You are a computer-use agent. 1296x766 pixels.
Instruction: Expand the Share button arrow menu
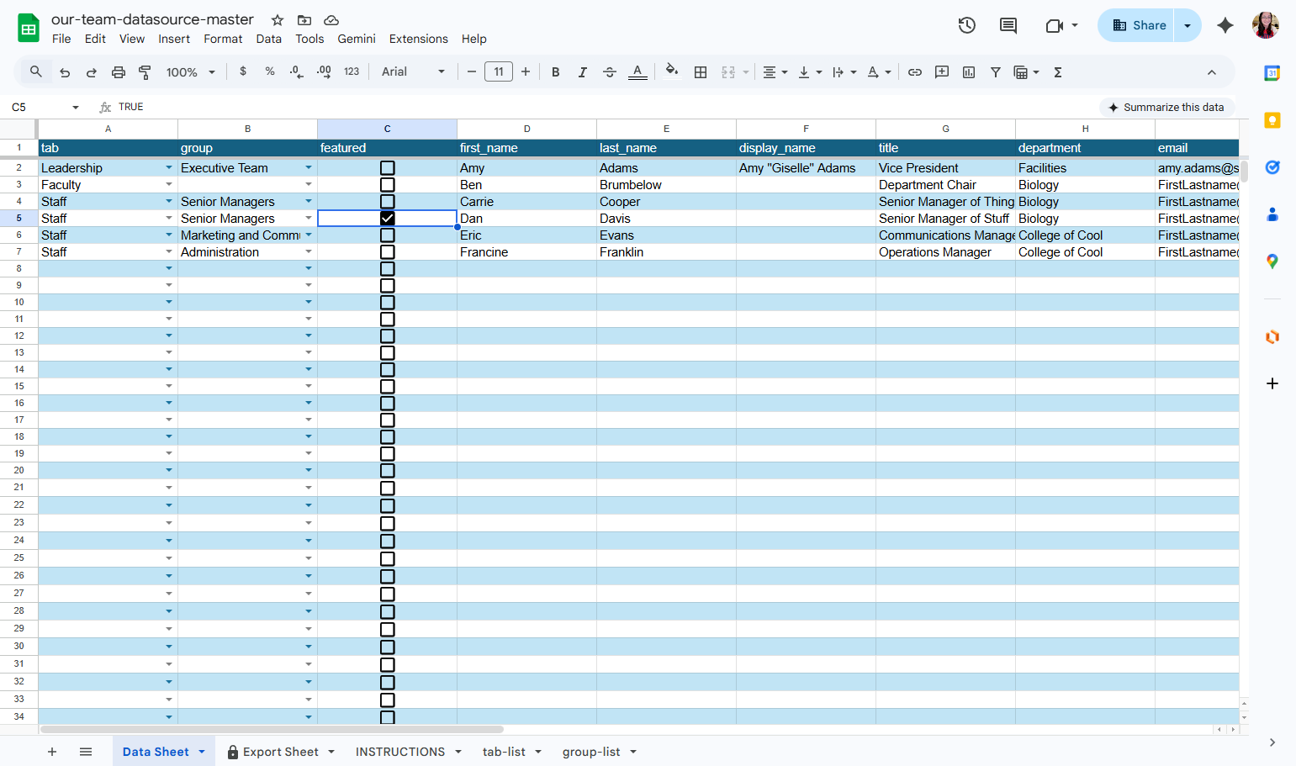pos(1188,25)
